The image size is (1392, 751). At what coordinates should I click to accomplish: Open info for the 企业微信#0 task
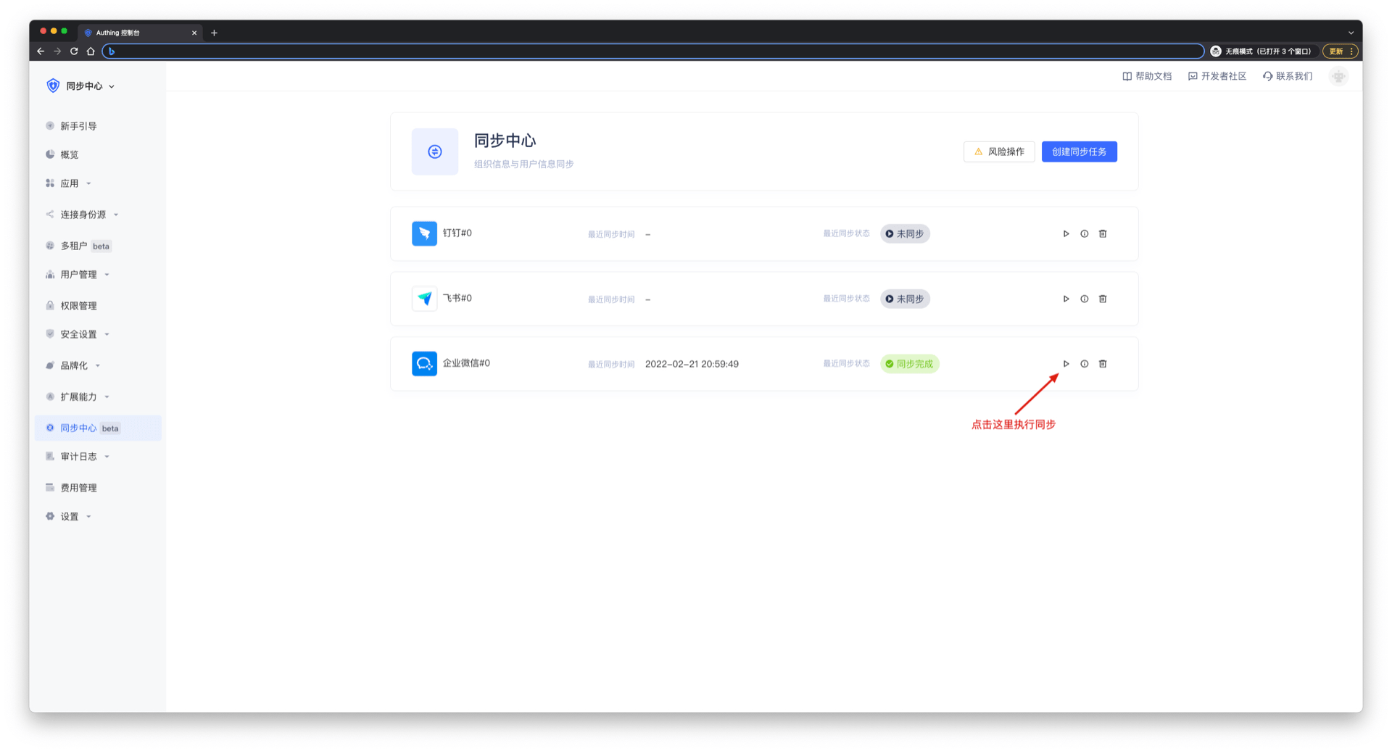pos(1084,364)
